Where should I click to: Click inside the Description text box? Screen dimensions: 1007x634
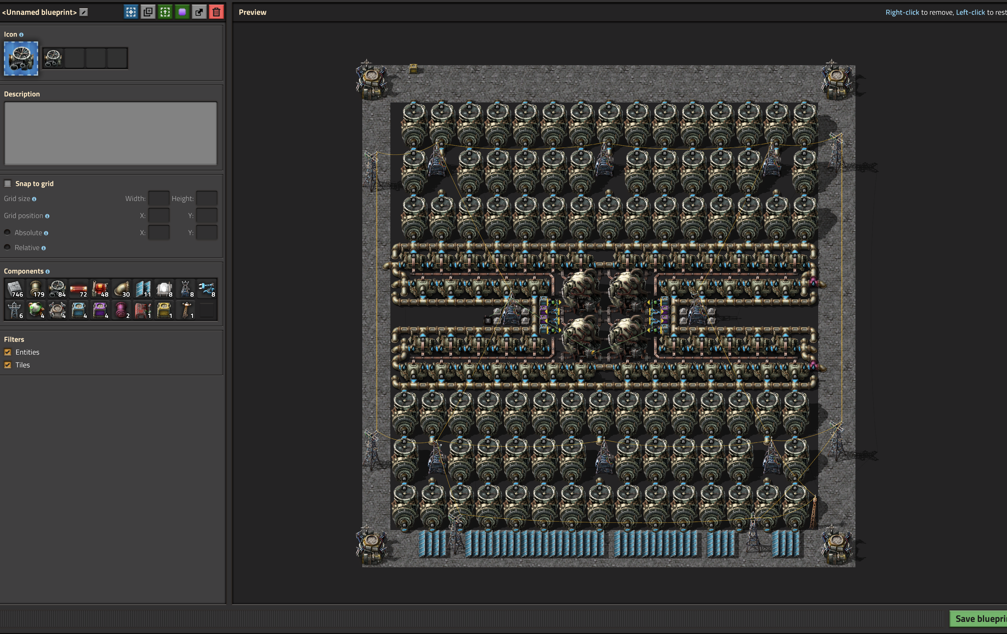point(110,133)
